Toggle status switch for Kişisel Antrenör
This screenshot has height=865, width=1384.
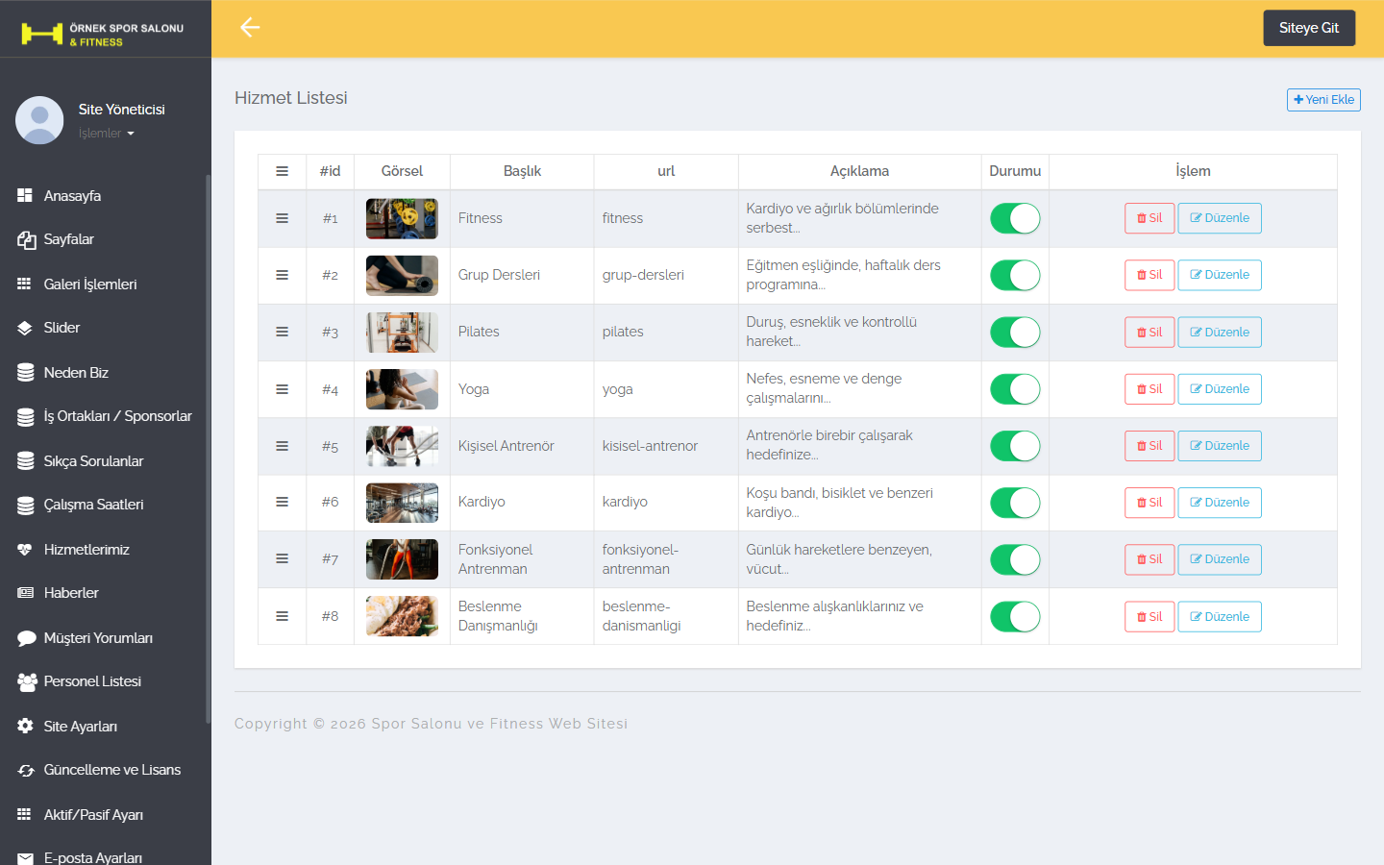click(x=1015, y=446)
